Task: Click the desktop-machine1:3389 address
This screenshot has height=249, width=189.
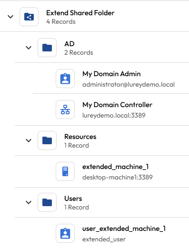Action: click(x=118, y=177)
